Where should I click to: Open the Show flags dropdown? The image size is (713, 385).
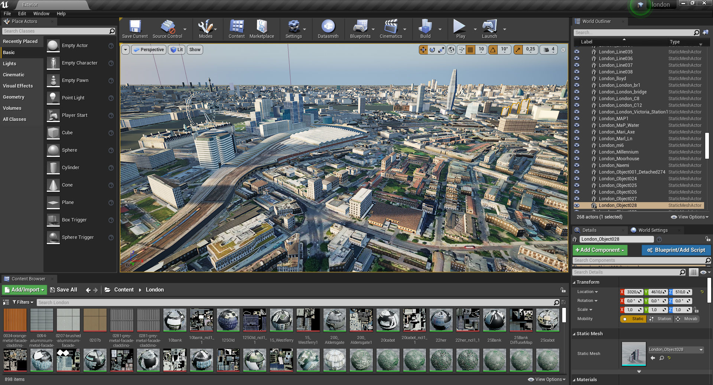[195, 50]
